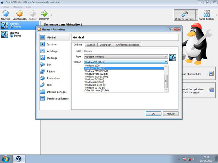Click the Oublier toolbar icon
218x163 pixels.
(x=33, y=14)
